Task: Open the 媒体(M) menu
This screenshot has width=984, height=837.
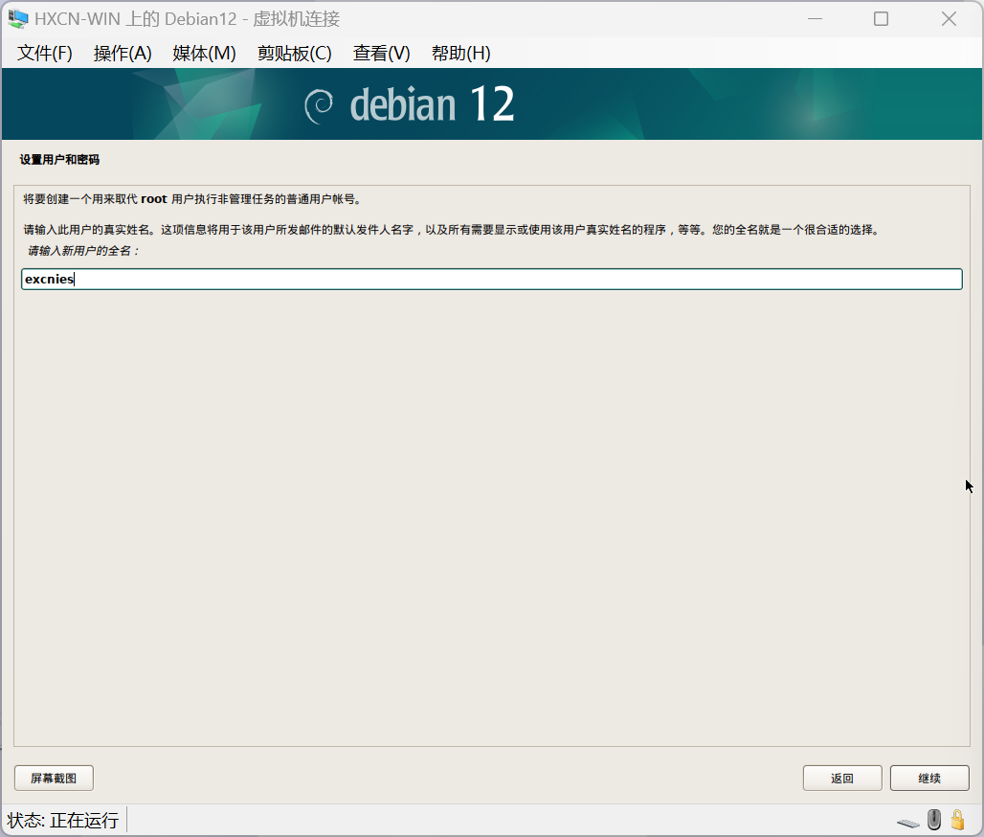Action: (204, 54)
